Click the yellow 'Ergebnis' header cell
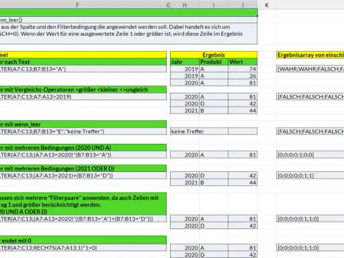Screen dimensions: 344x258 point(214,54)
